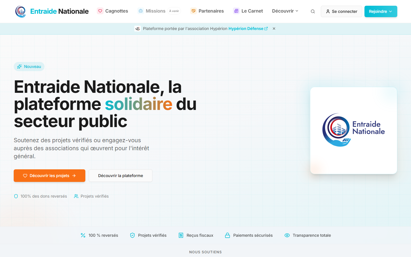The height and width of the screenshot is (257, 411).
Task: Dismiss the announcement banner with the X
Action: click(x=274, y=29)
